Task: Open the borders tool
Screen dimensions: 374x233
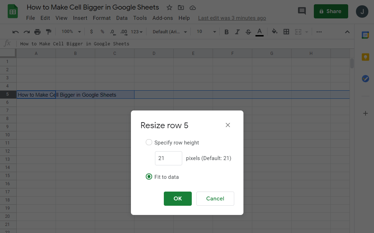Action: 286,32
